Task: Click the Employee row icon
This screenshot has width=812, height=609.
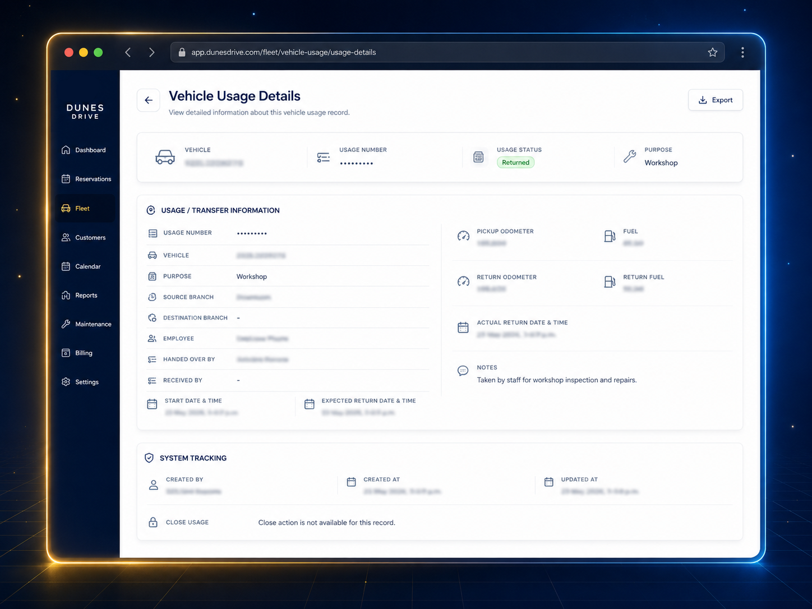Action: tap(152, 339)
